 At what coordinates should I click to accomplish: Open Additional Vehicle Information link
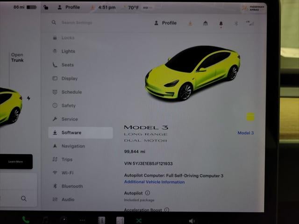154,182
